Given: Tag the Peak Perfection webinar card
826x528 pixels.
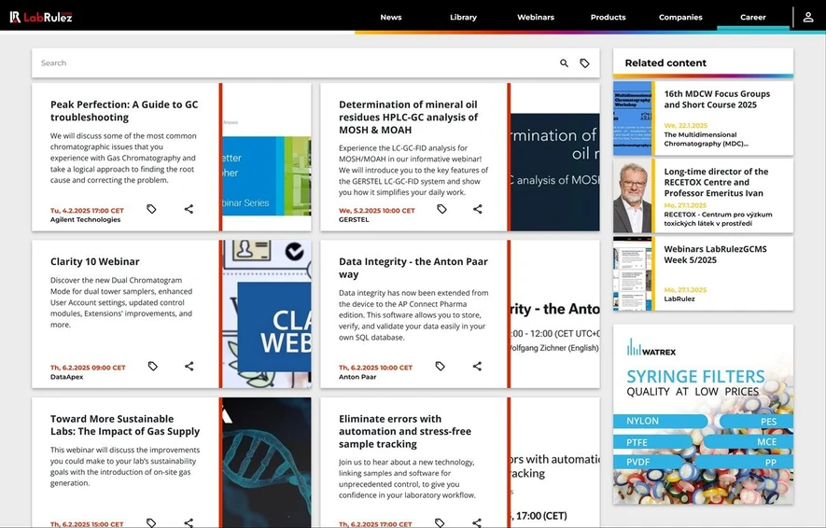Looking at the screenshot, I should [151, 209].
